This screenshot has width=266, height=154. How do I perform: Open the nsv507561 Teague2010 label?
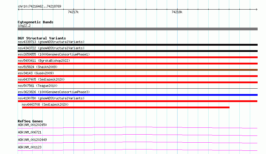tap(38, 86)
